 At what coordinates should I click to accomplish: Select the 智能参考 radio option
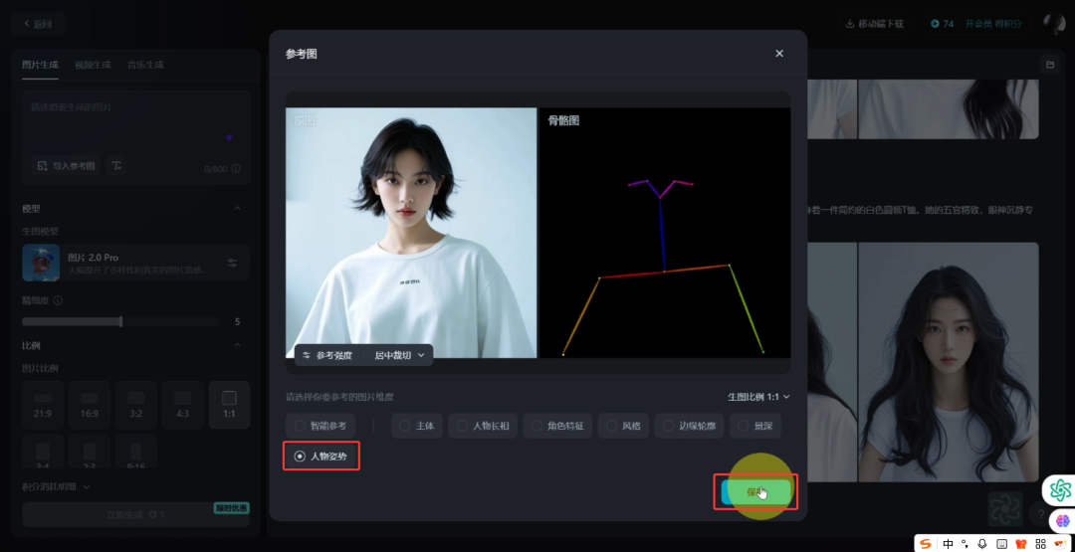tap(321, 426)
